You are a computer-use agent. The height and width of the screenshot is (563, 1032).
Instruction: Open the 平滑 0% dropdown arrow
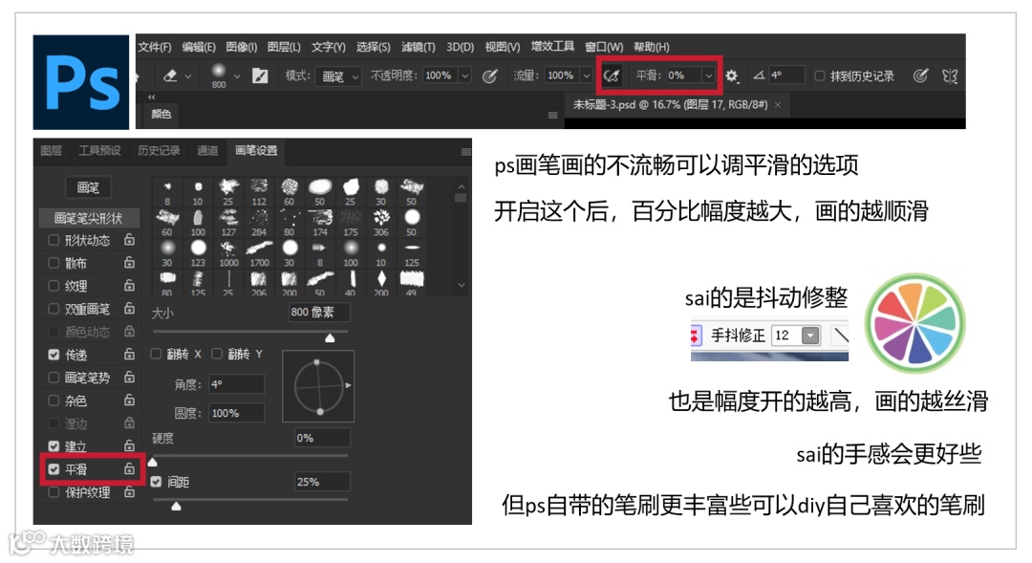tap(708, 76)
